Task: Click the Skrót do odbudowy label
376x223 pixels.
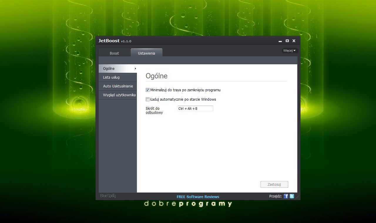Action: point(154,111)
